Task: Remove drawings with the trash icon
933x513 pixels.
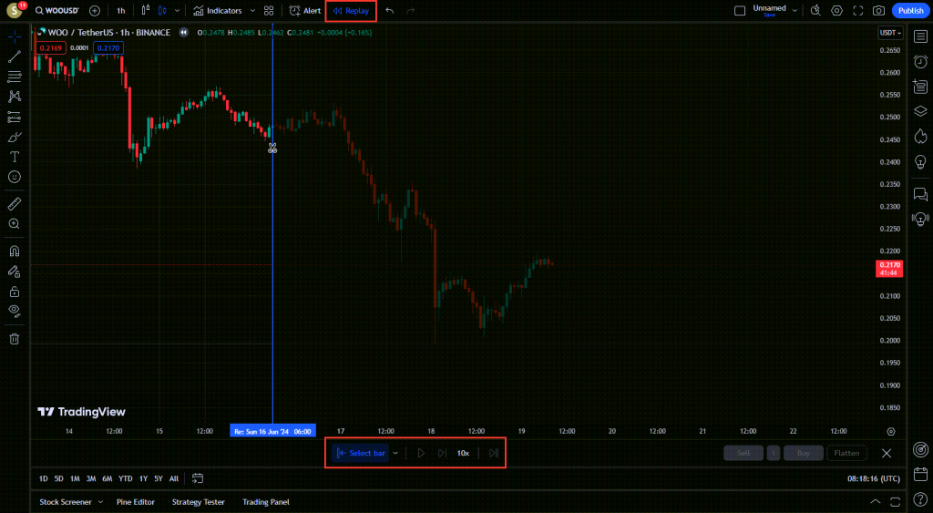Action: [x=15, y=339]
